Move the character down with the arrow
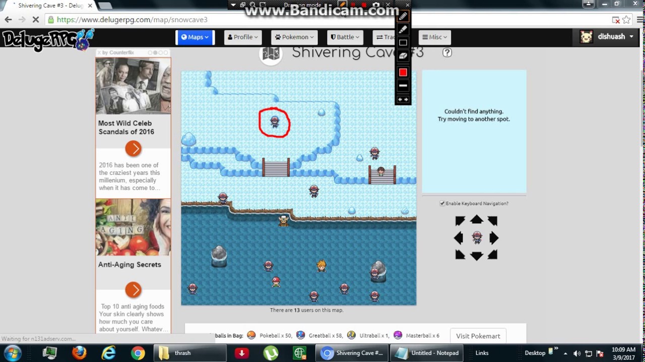 [476, 256]
